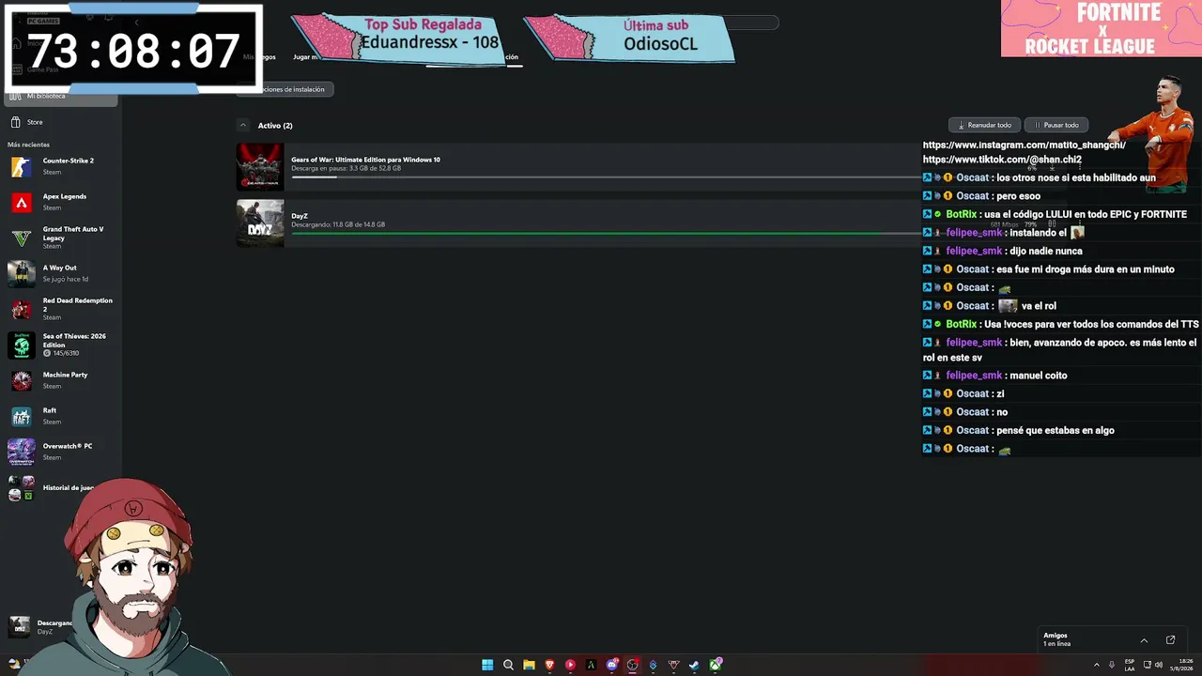Open the microphone tray icon

1112,665
